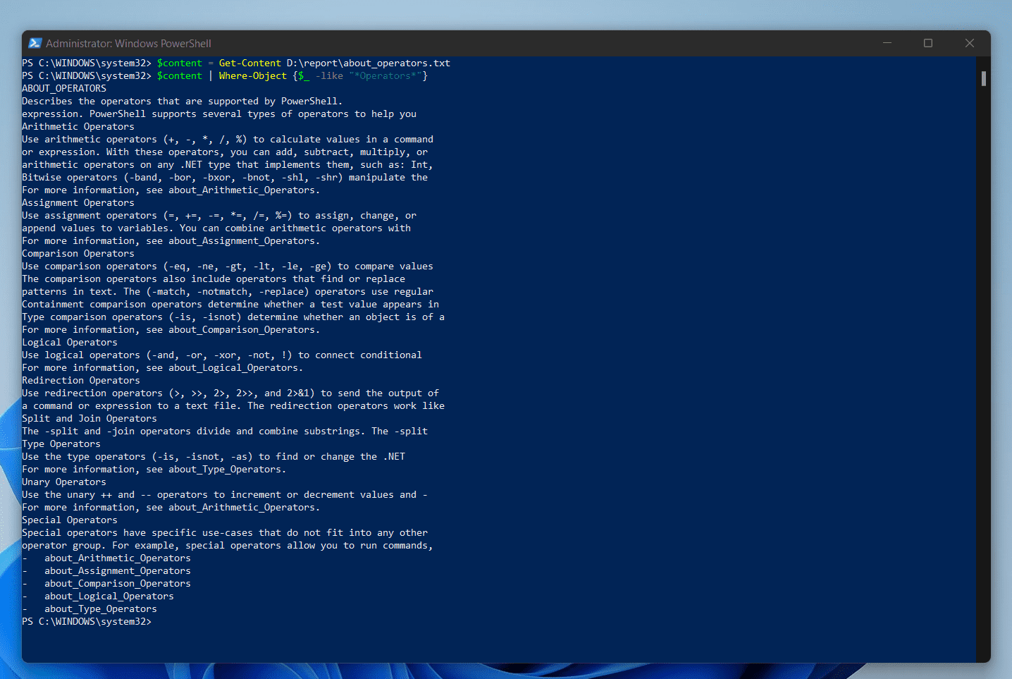Click the vertical scrollbar thumb in the console
This screenshot has width=1012, height=679.
[983, 78]
